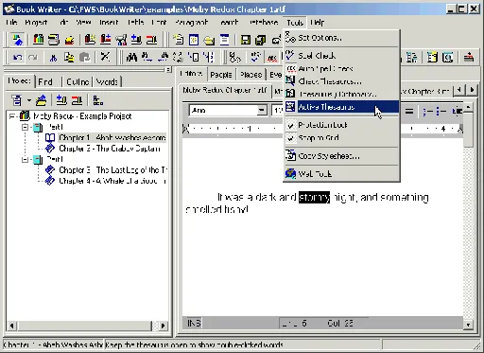Toggle the Auto Spell Check menu item
484x353 pixels.
click(x=342, y=68)
